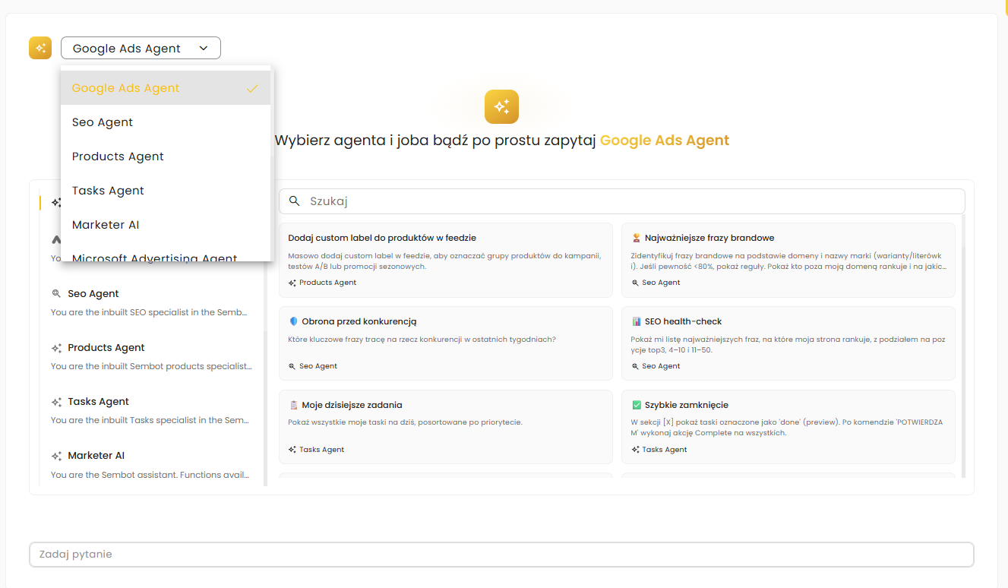The width and height of the screenshot is (1008, 588).
Task: Click the magnifier icon in the Szukaj field
Action: tap(295, 201)
